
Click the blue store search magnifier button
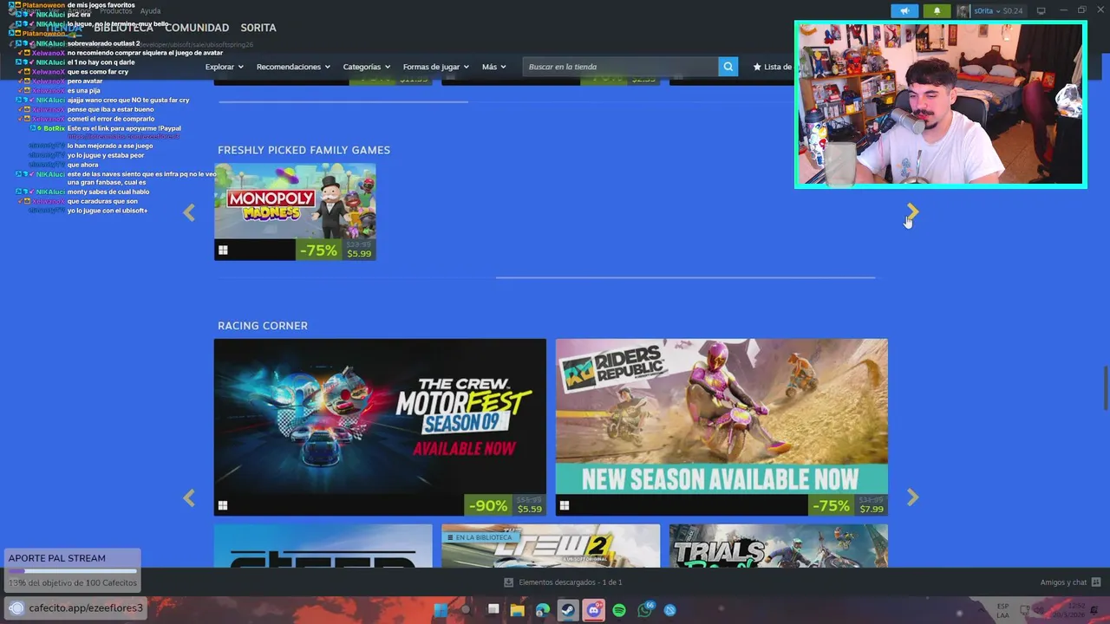point(728,67)
